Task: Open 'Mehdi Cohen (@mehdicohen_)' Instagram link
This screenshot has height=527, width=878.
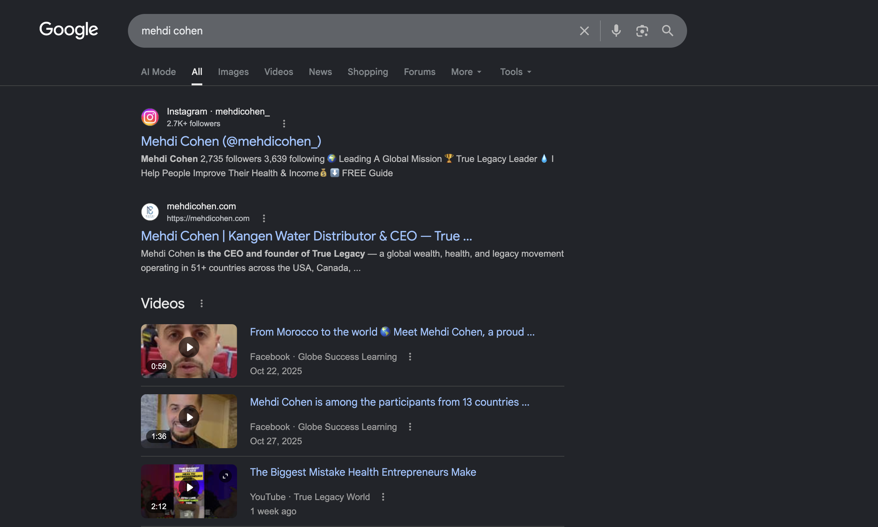Action: [231, 141]
